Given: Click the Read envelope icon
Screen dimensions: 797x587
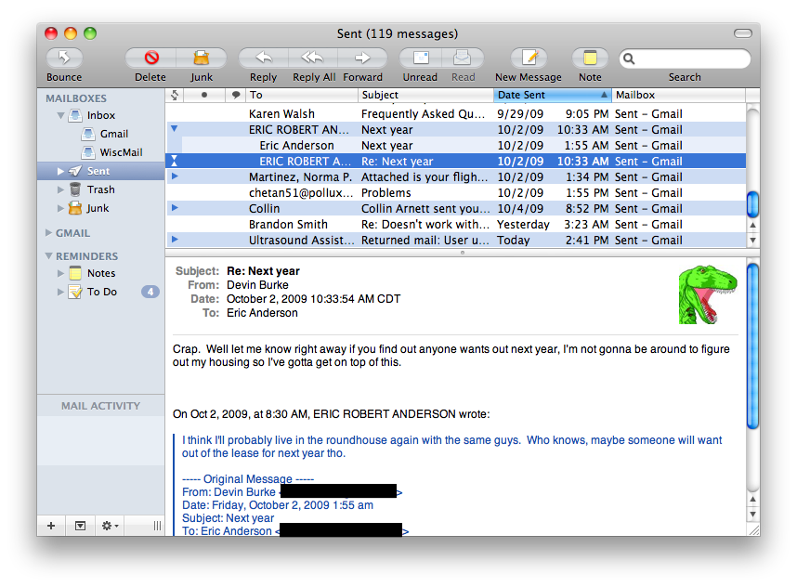Looking at the screenshot, I should (x=463, y=58).
